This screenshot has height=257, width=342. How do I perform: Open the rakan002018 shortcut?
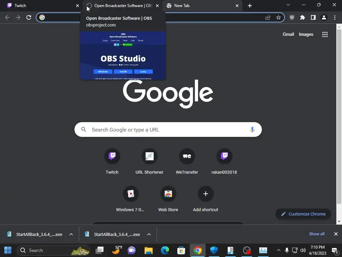tap(224, 161)
